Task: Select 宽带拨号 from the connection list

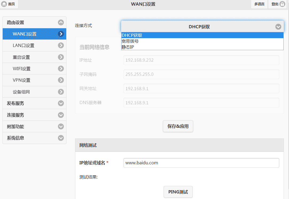Action: click(130, 41)
